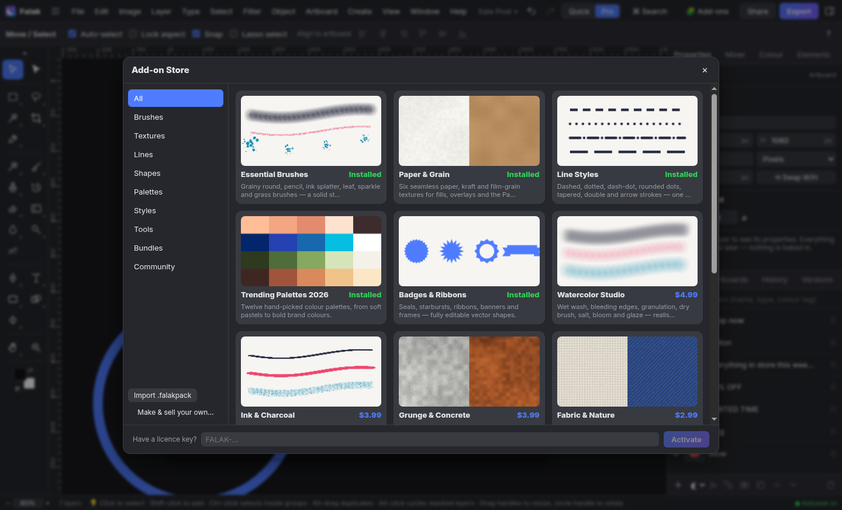The height and width of the screenshot is (510, 842).
Task: Switch to Pro mode
Action: click(x=607, y=11)
